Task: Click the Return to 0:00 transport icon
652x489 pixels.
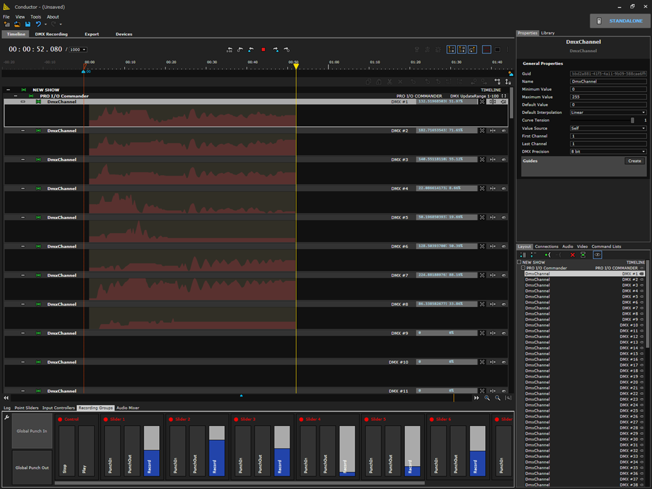Action: tap(229, 50)
